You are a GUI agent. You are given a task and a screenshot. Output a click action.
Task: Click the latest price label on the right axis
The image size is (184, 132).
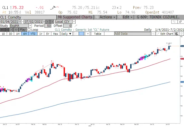[182, 46]
